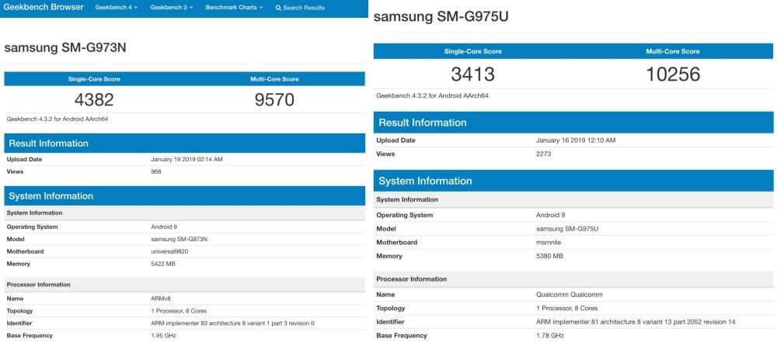This screenshot has height=349, width=777.
Task: Click motherboard value universal9820
Action: [169, 251]
